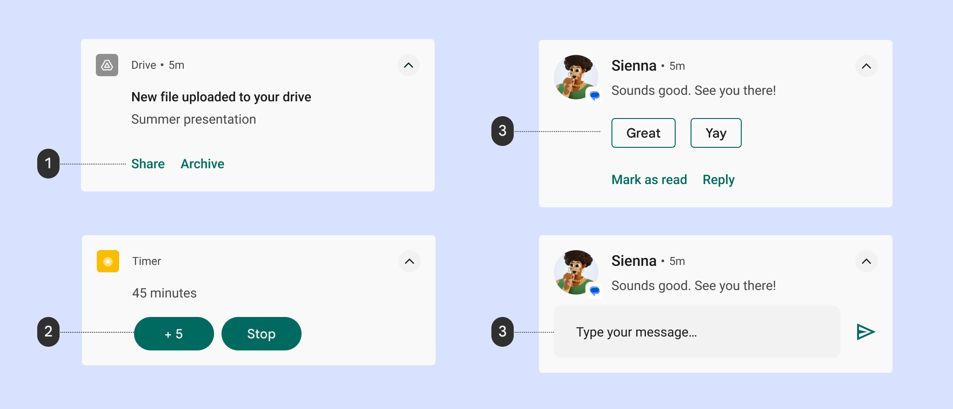Click Messages badge in the quick-reply notification
953x409 pixels.
pos(595,96)
